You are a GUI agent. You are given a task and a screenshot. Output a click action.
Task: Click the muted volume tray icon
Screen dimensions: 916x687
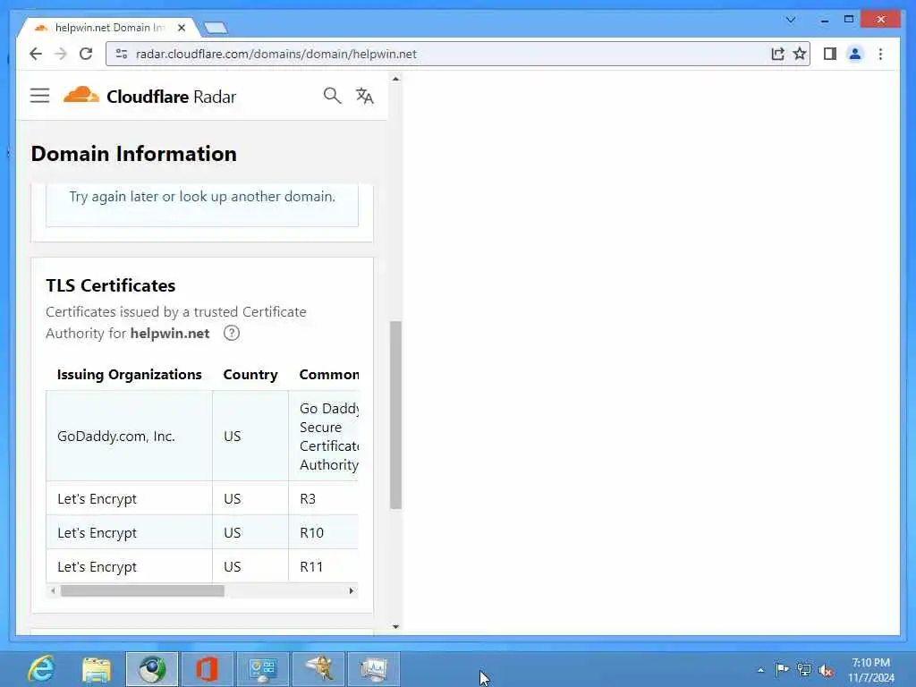tap(826, 670)
